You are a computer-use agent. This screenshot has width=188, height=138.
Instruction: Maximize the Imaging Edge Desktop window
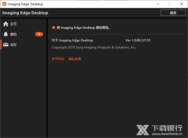[170, 4]
